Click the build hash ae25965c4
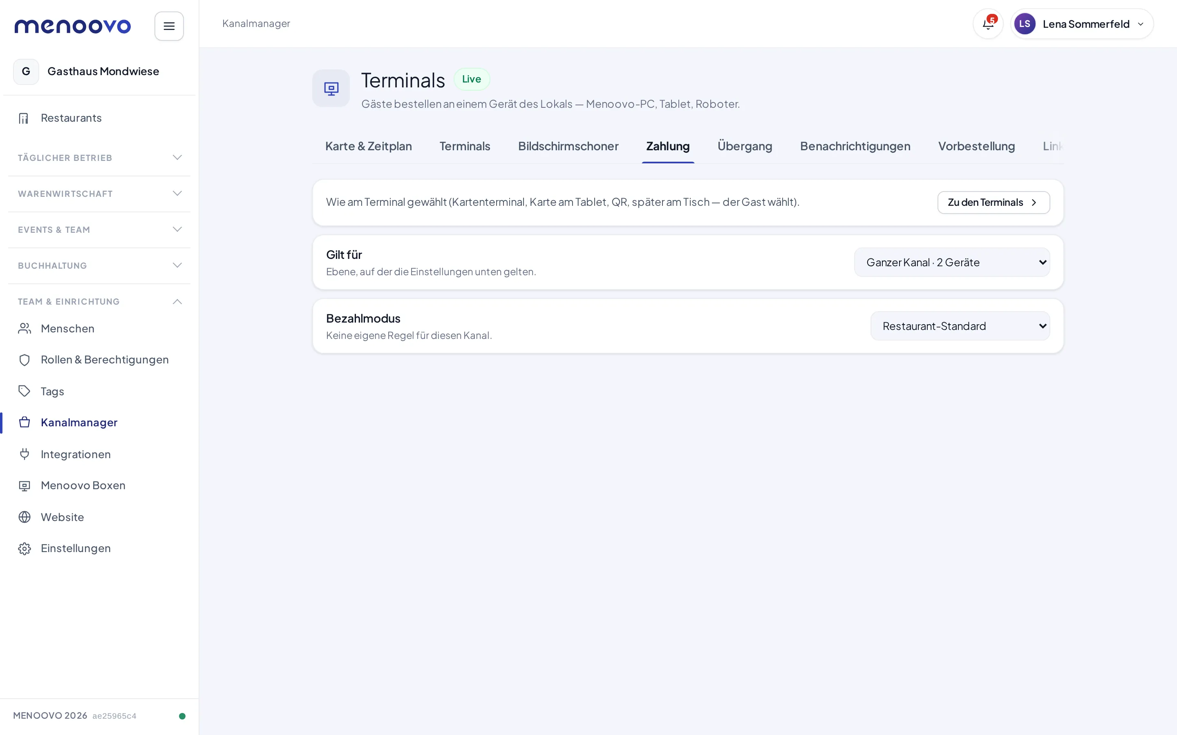 (114, 715)
